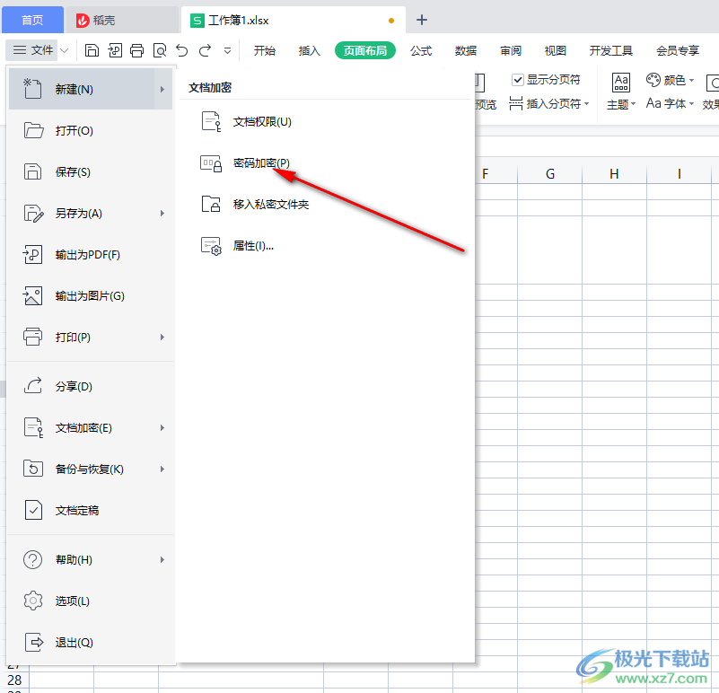
Task: Click the redo arrow icon
Action: pos(206,50)
